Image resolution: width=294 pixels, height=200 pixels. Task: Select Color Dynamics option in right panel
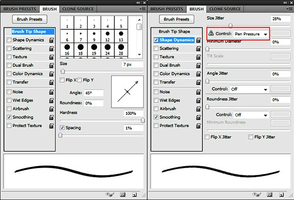click(175, 74)
